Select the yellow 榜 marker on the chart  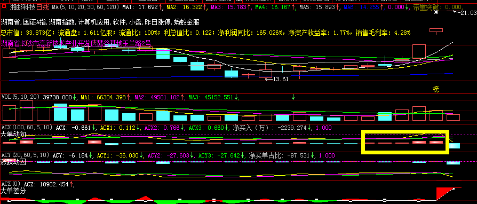pos(436,89)
